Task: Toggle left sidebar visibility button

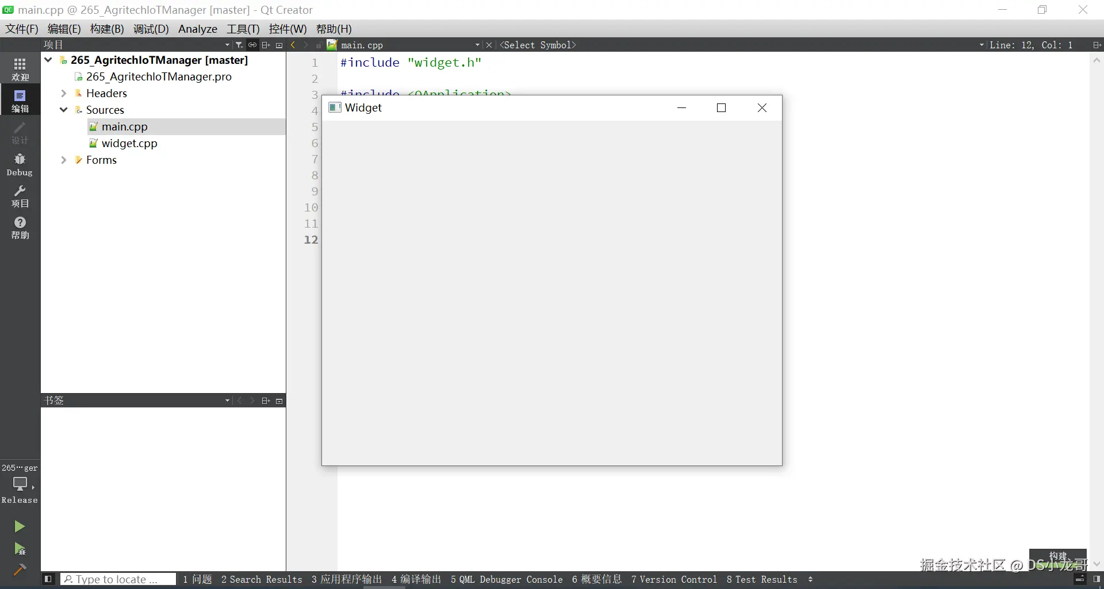Action: click(x=48, y=579)
